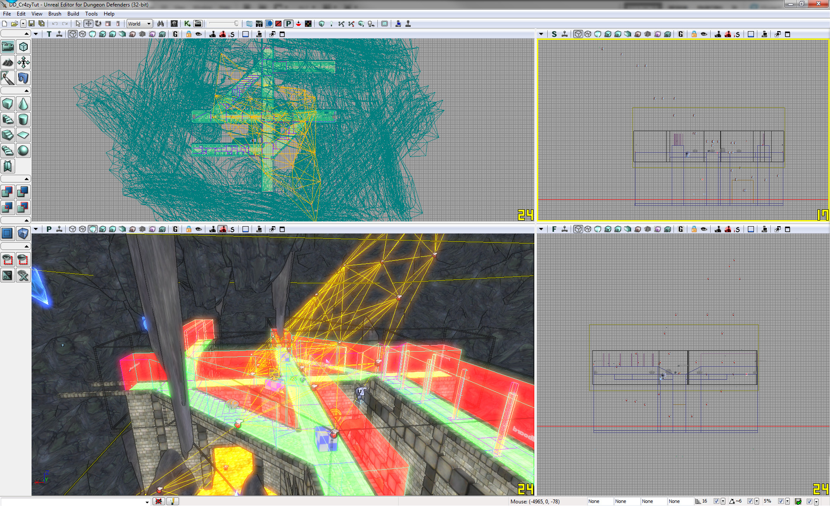Toggle scale snapping checkbox at 5%
Viewport: 830px width, 506px height.
coord(781,501)
